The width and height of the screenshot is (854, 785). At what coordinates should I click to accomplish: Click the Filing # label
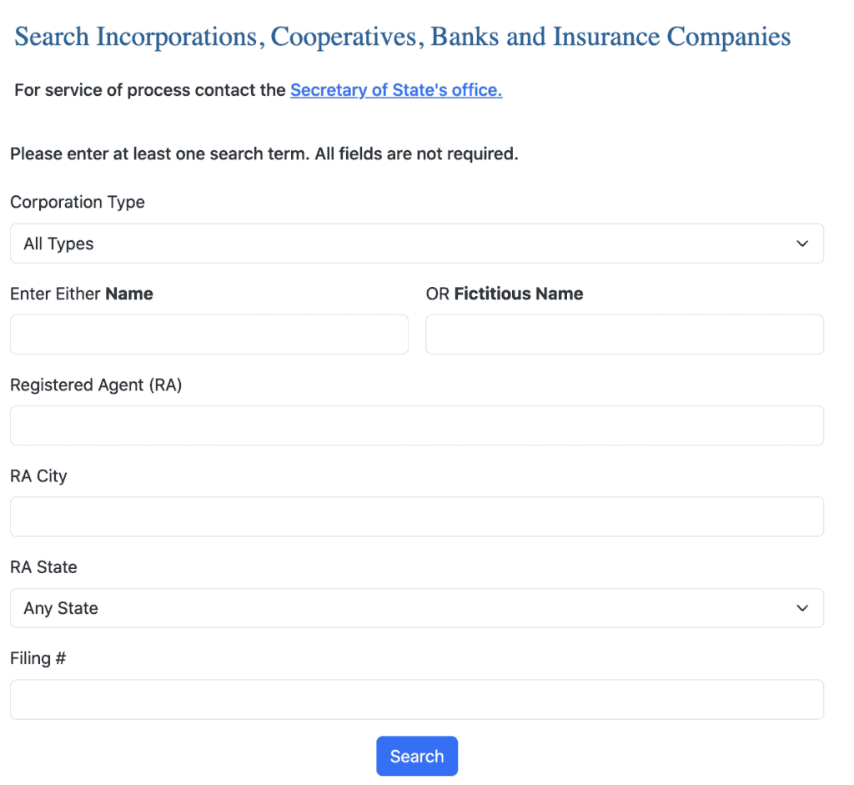pyautogui.click(x=38, y=658)
